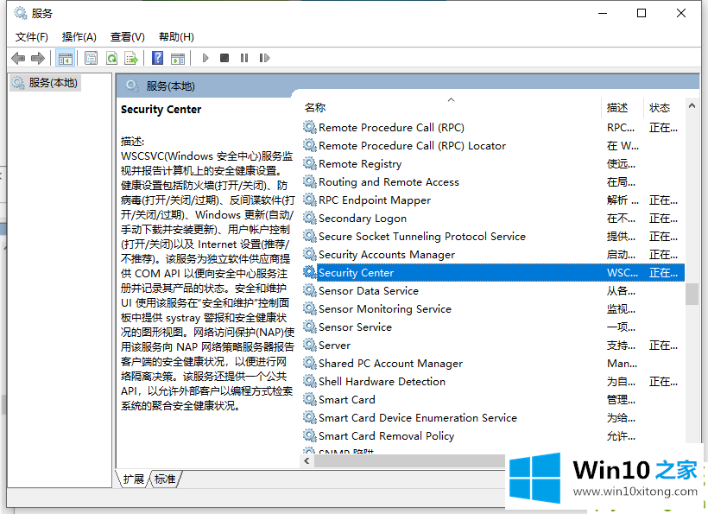Select Security Accounts Manager service
708x514 pixels.
click(x=493, y=255)
